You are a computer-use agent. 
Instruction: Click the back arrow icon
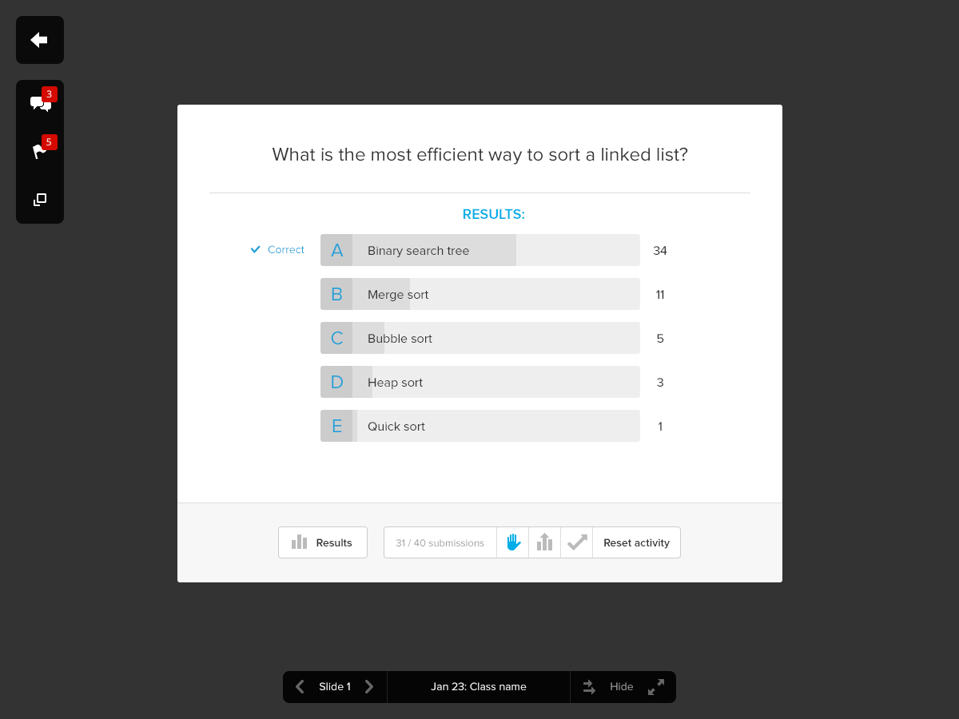coord(39,40)
